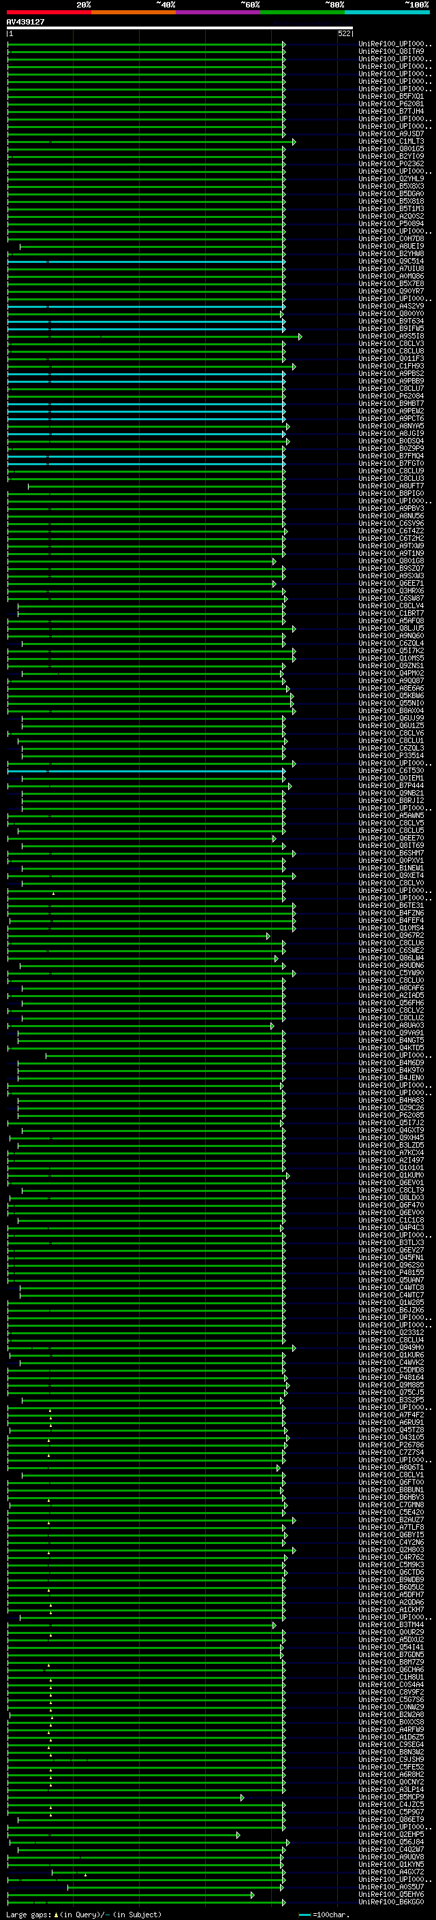Click the yellow triangle in Large gaps legend
This screenshot has height=1920, width=436.
(x=56, y=1914)
